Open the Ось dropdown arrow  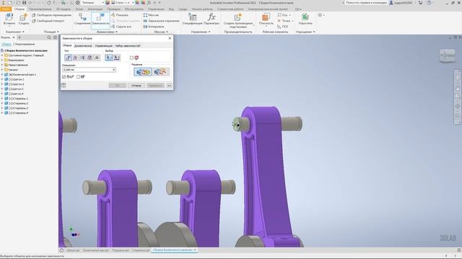pyautogui.click(x=290, y=15)
